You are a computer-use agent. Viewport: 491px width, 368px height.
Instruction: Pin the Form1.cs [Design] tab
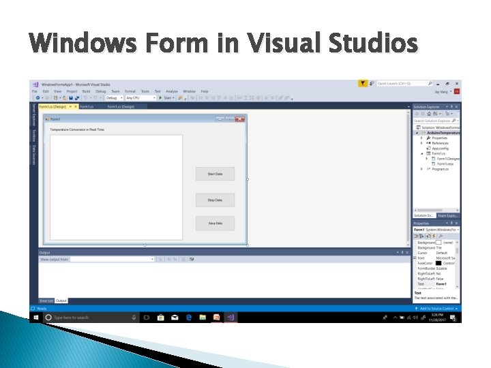[70, 107]
